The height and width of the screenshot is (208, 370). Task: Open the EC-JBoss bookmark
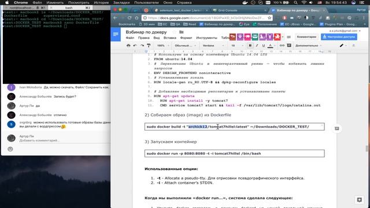pos(298,24)
